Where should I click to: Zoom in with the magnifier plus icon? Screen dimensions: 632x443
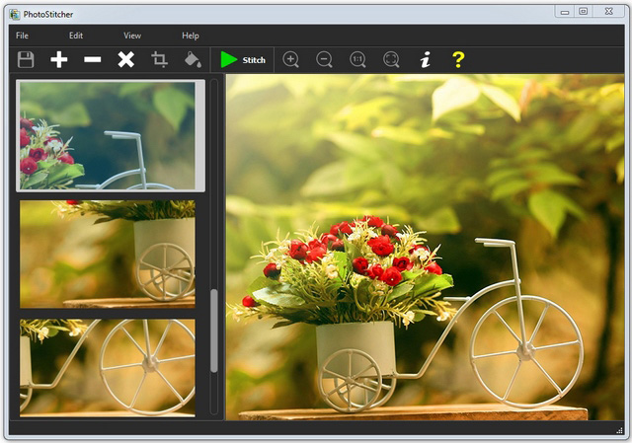(291, 60)
